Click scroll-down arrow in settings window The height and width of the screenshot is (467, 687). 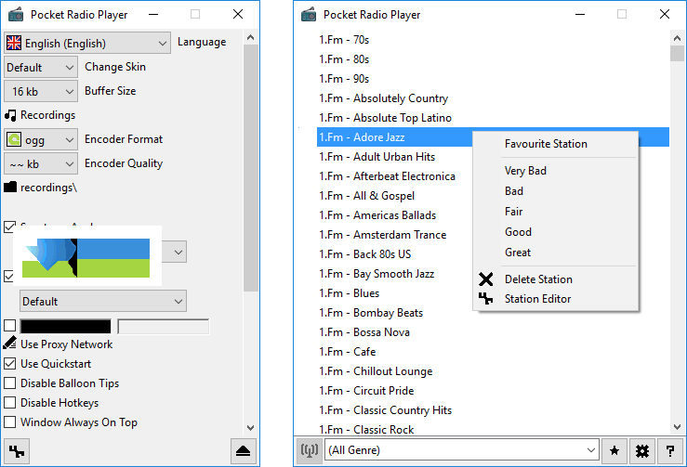click(x=251, y=428)
